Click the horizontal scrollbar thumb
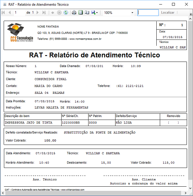 tap(93, 193)
